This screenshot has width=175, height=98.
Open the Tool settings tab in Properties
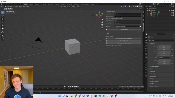[146, 38]
